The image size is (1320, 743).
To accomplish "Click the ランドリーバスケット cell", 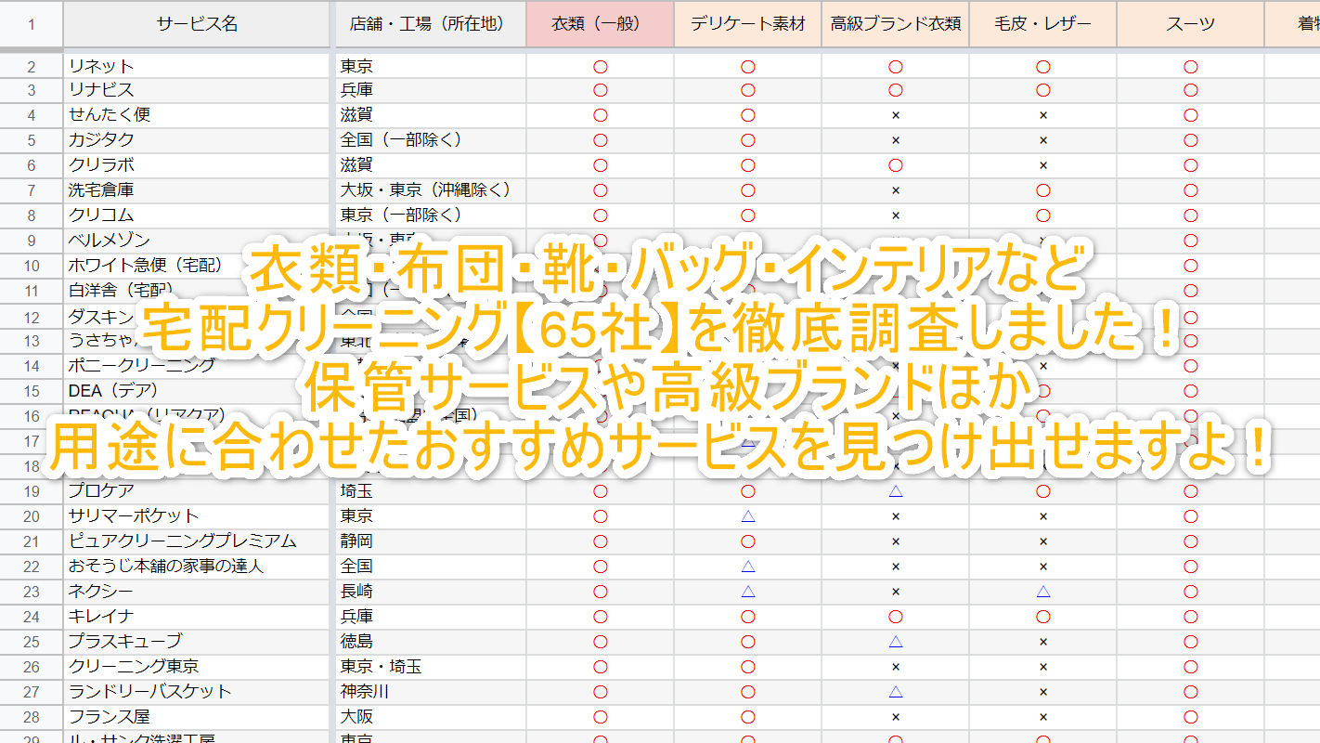I will (198, 692).
